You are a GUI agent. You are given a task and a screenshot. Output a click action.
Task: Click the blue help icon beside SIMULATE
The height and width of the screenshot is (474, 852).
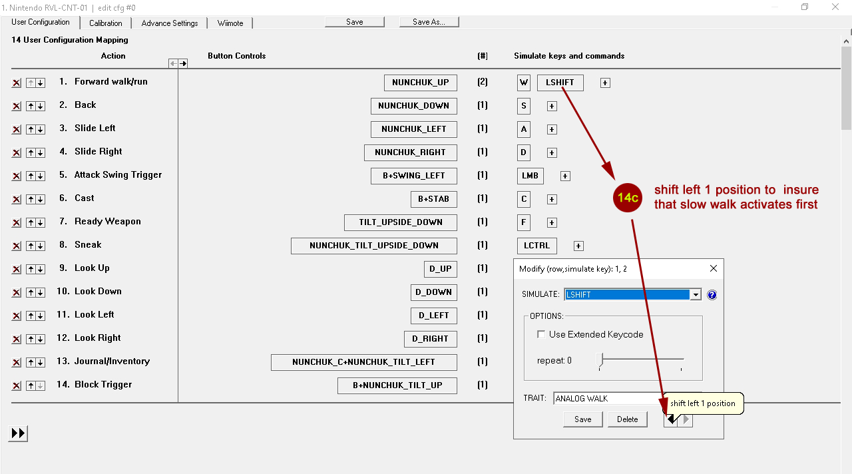[x=712, y=295]
